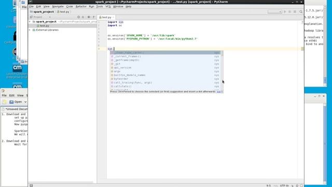Viewport: 332px width, 187px height.
Task: Collapse the spark_project tree node
Action: [30, 22]
